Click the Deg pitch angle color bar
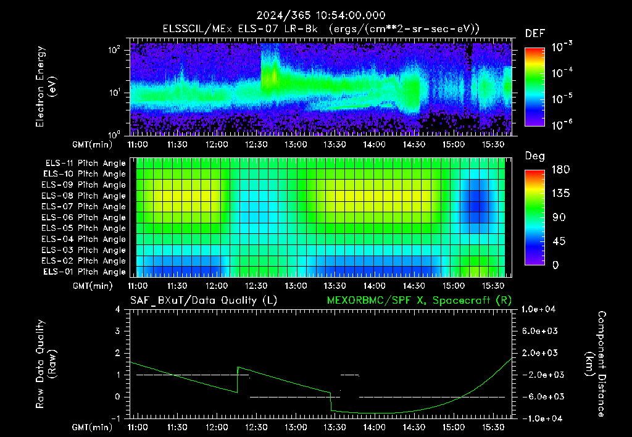Image resolution: width=632 pixels, height=437 pixels. coord(534,217)
